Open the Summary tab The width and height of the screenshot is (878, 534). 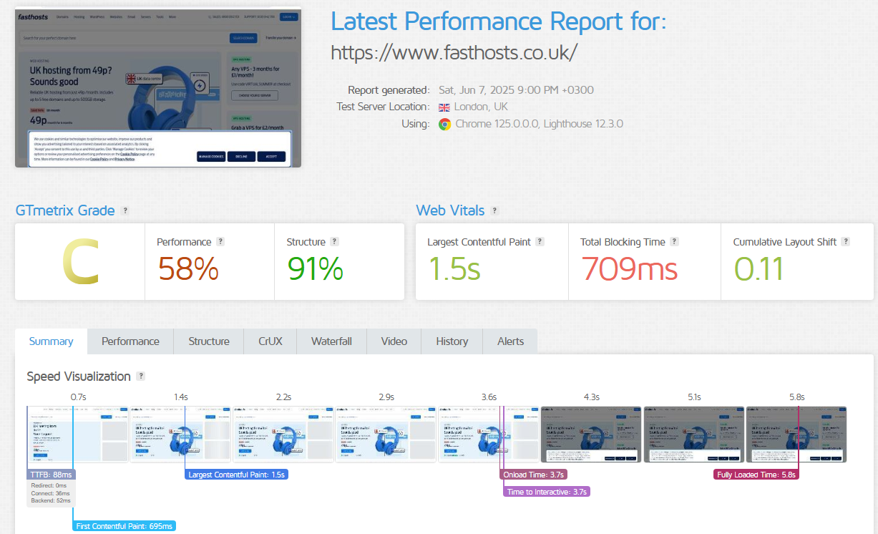[x=51, y=341]
